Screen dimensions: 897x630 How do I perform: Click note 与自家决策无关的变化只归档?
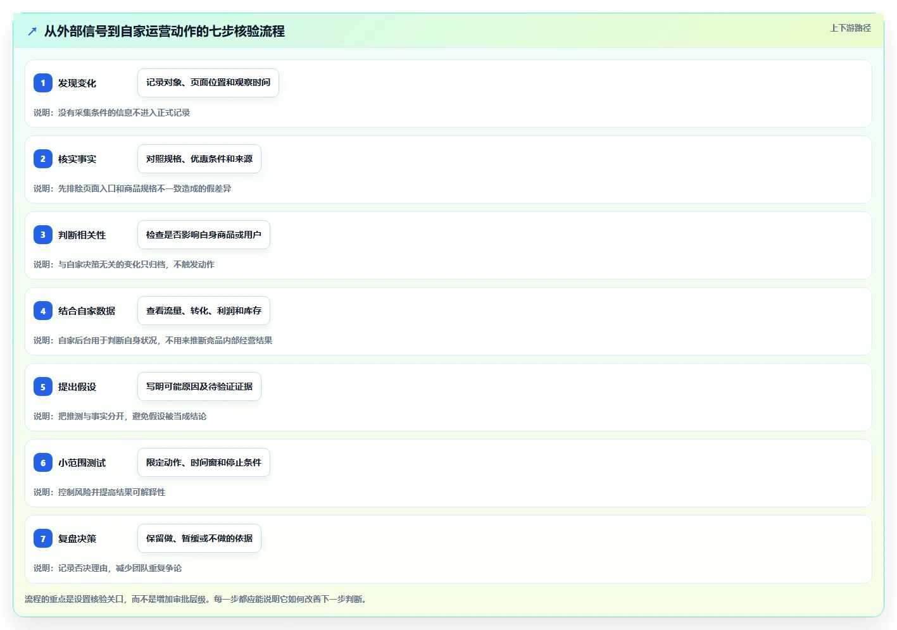(x=112, y=264)
